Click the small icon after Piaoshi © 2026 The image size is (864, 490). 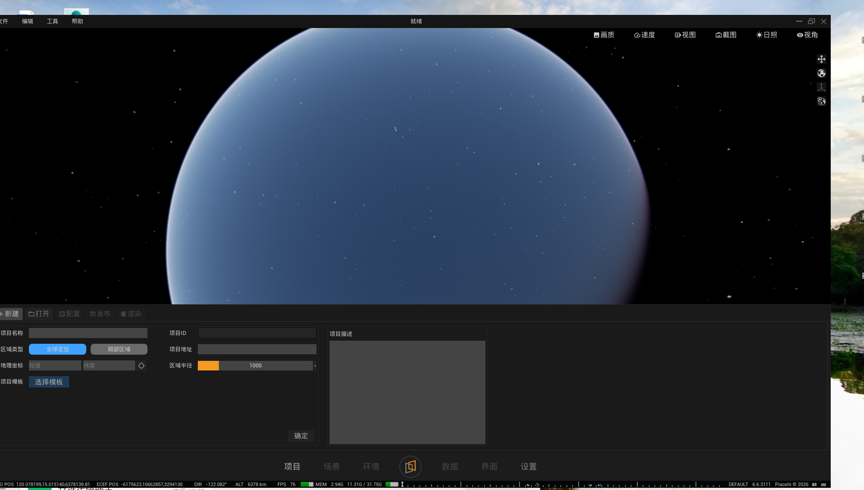[x=814, y=485]
